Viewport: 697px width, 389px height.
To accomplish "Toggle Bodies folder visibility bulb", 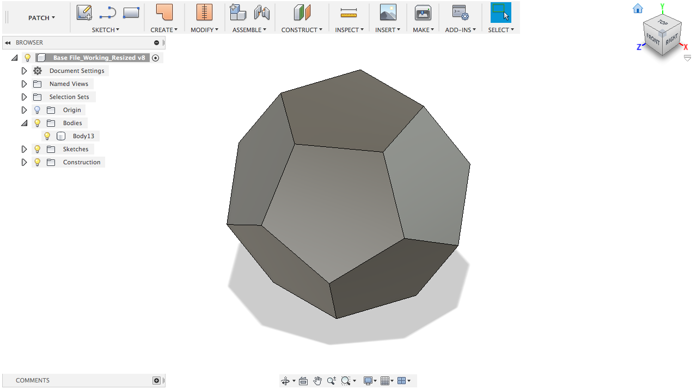I will 38,123.
